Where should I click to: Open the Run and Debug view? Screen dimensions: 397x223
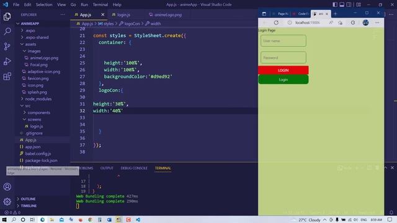(x=7, y=61)
